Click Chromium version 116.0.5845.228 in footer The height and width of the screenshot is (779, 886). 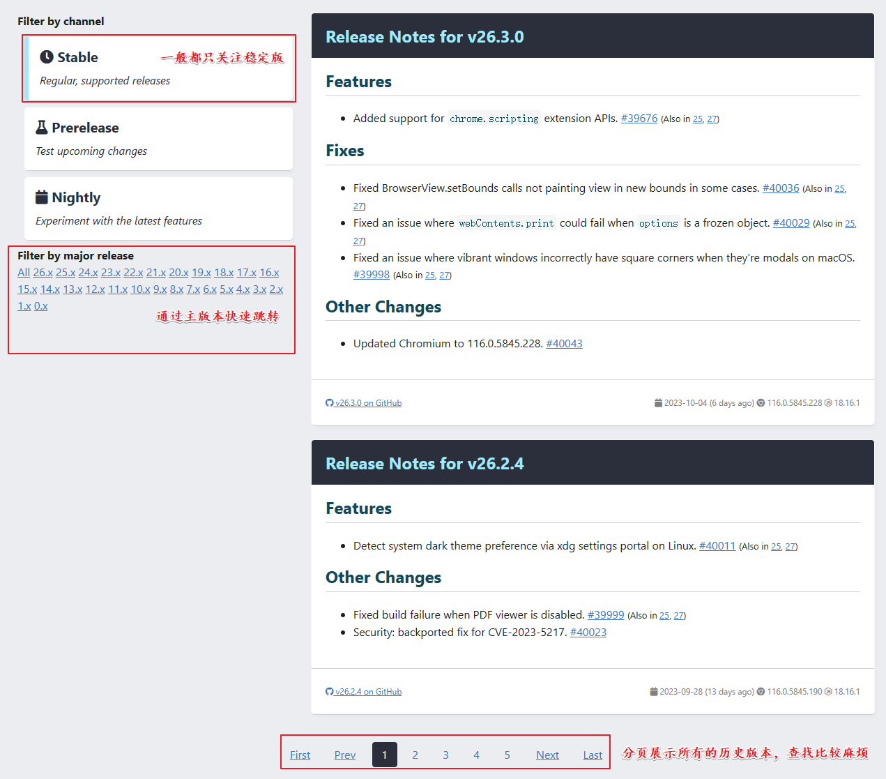[x=795, y=403]
